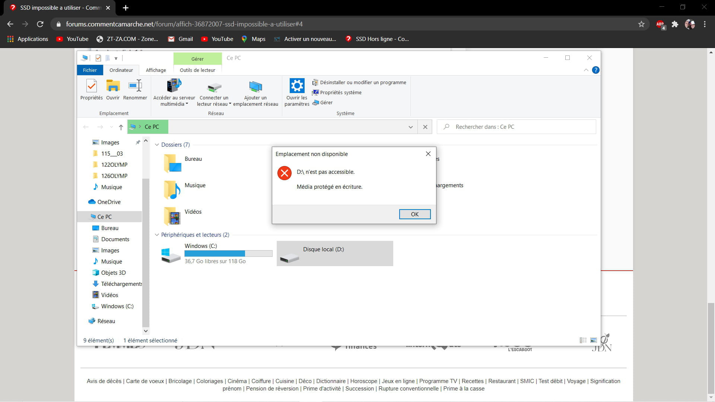This screenshot has height=402, width=715.
Task: Click the address bar stop X button
Action: click(x=425, y=127)
